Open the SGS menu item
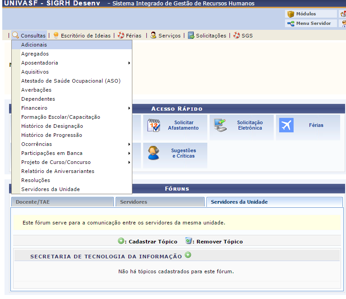Screen dimensions: 346x299 click(247, 36)
